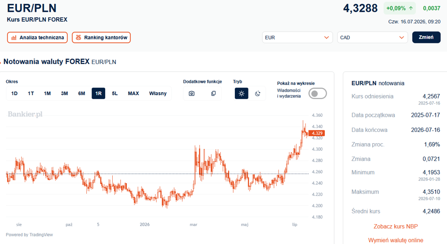Open Ranking kantorów
Screen dimensions: 447x244
[101, 38]
